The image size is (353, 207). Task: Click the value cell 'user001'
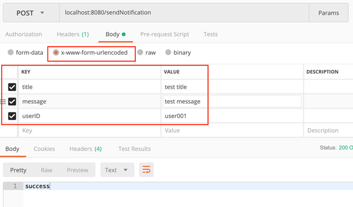coord(232,116)
